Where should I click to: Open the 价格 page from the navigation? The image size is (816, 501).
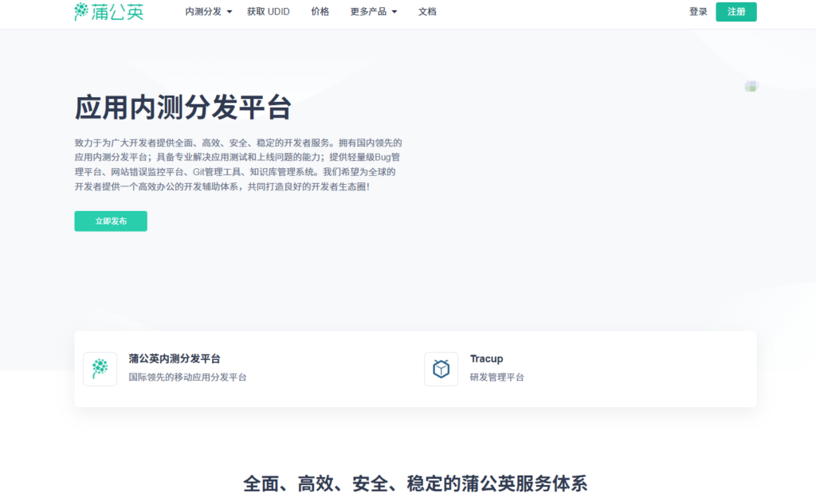(x=320, y=12)
